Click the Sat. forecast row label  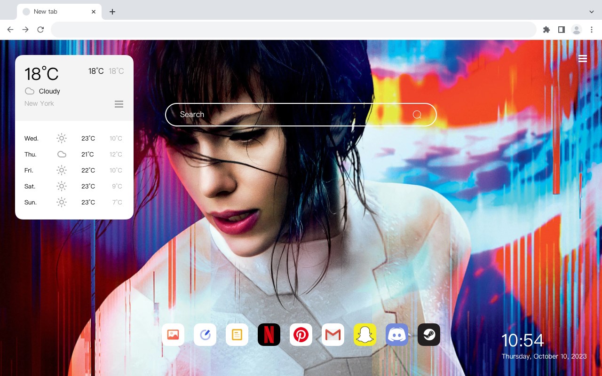pos(30,187)
